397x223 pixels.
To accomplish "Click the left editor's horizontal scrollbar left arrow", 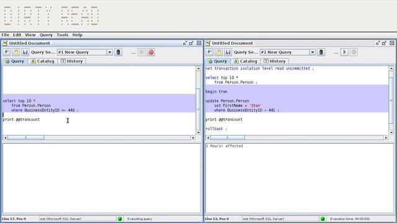I will 6,138.
